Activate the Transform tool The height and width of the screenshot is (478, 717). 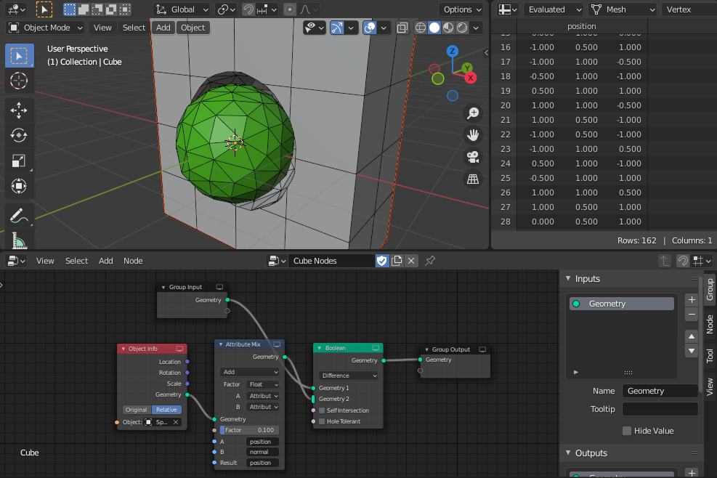click(19, 186)
